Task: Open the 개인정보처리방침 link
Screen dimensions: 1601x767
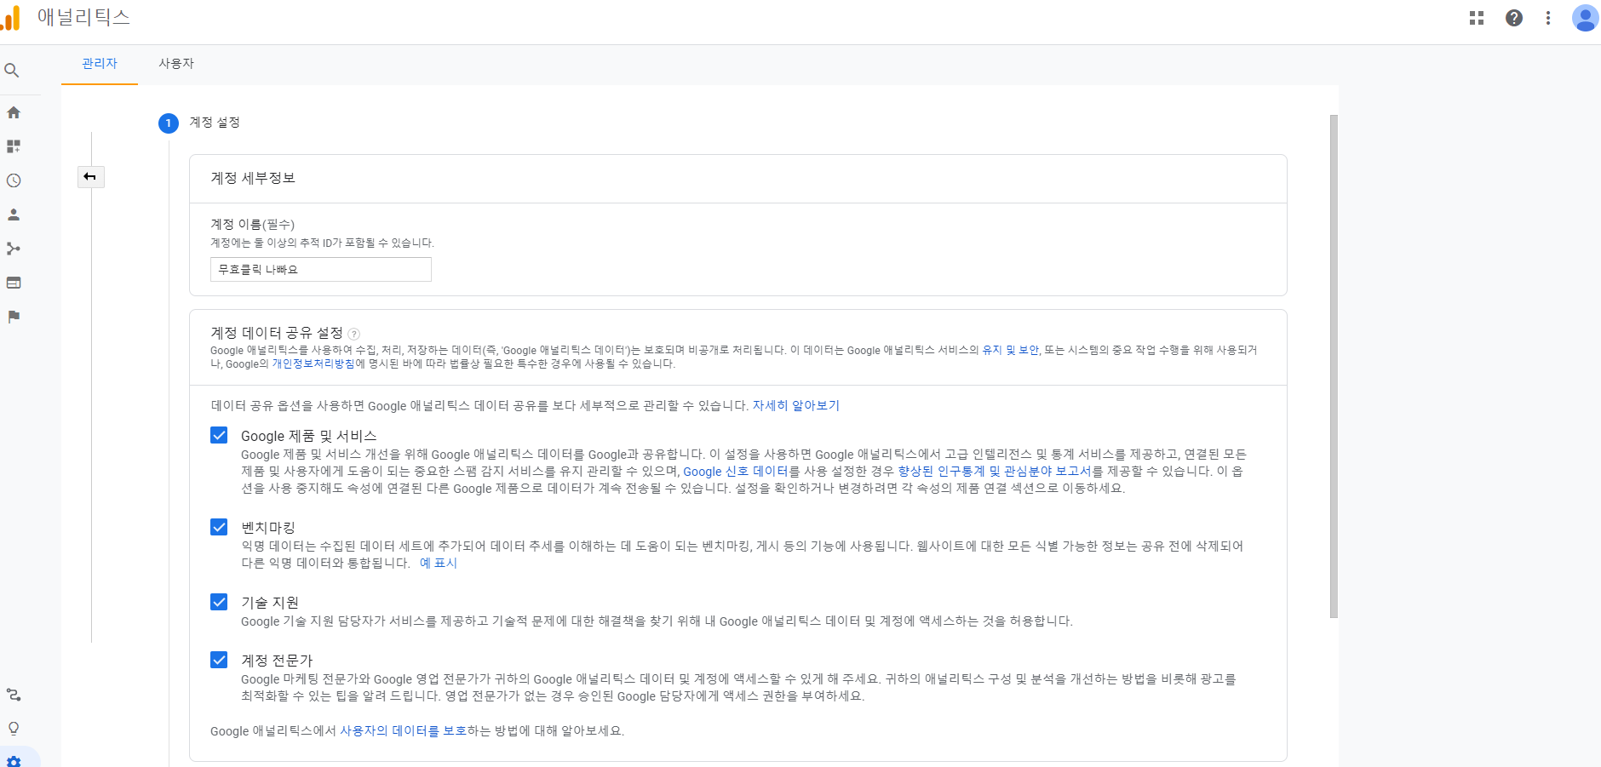Action: click(x=313, y=363)
